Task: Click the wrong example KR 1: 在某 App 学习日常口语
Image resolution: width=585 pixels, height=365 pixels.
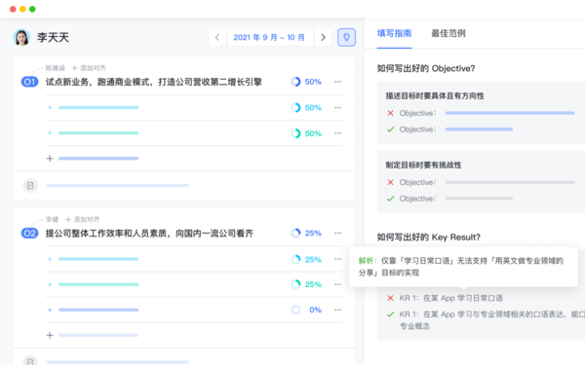Action: [x=450, y=298]
